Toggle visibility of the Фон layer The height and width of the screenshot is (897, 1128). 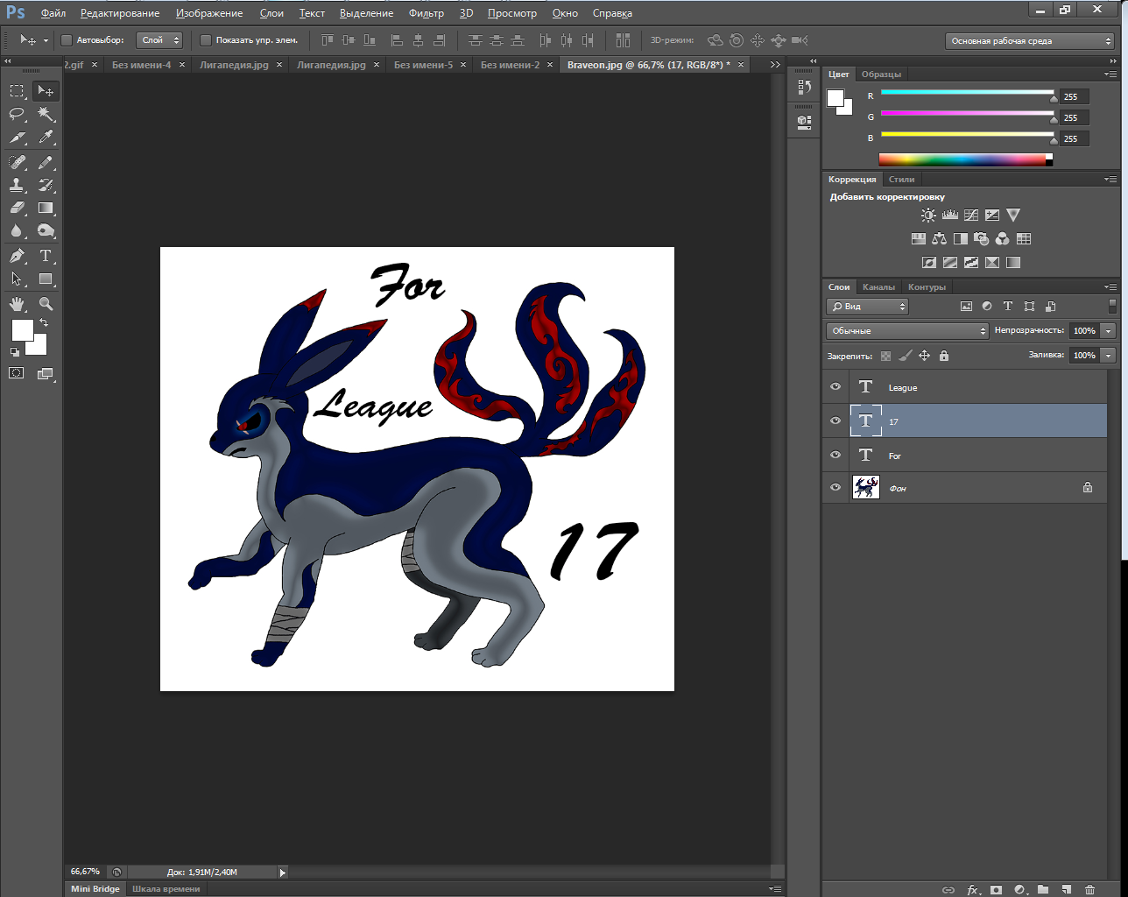tap(835, 488)
